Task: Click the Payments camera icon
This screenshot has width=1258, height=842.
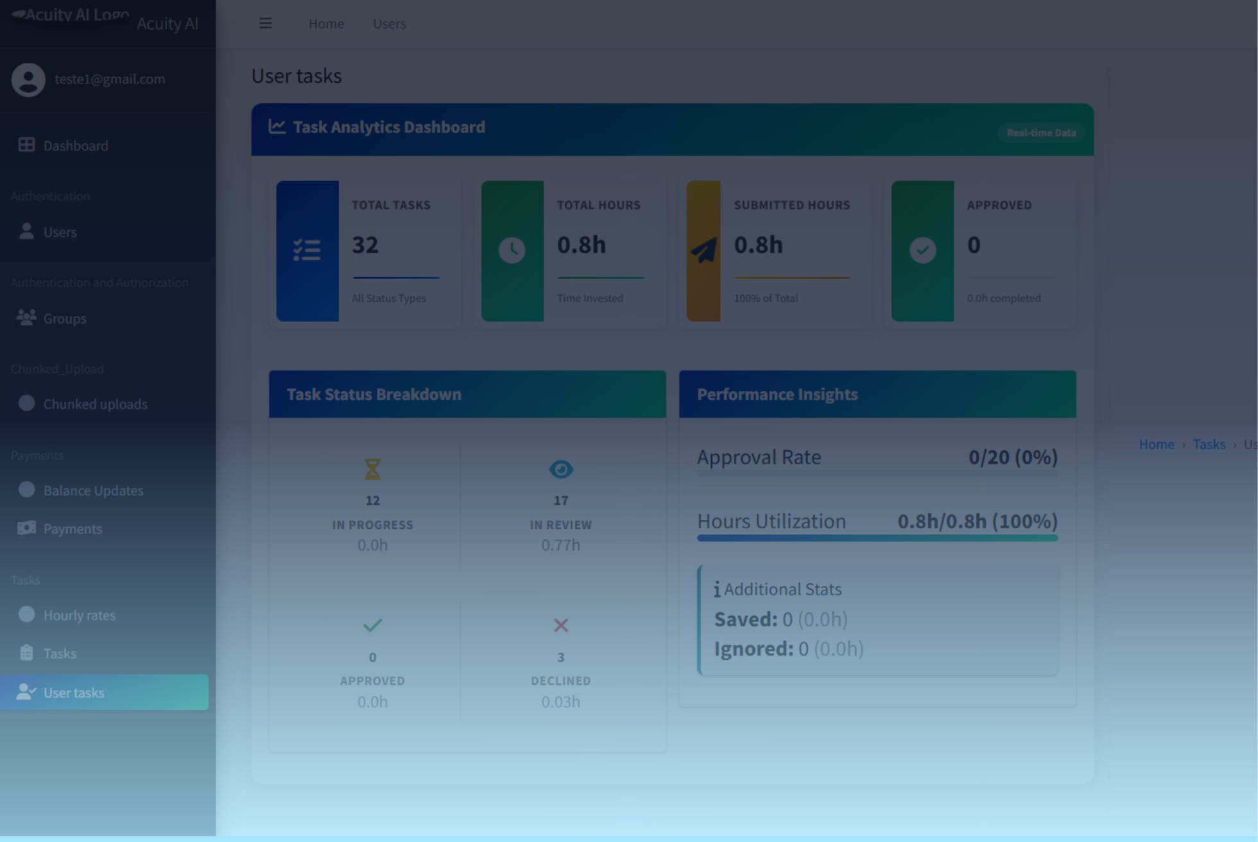Action: [26, 528]
